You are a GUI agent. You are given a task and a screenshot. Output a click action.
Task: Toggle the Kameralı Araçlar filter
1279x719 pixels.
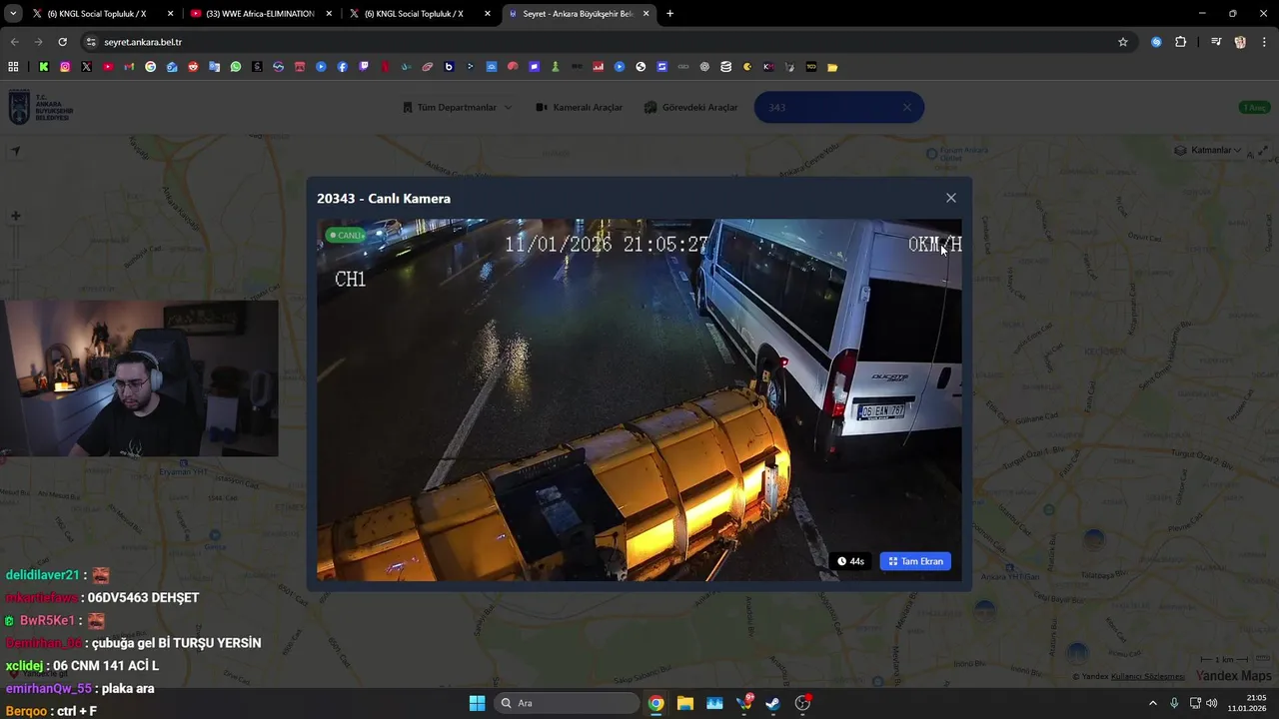click(580, 107)
